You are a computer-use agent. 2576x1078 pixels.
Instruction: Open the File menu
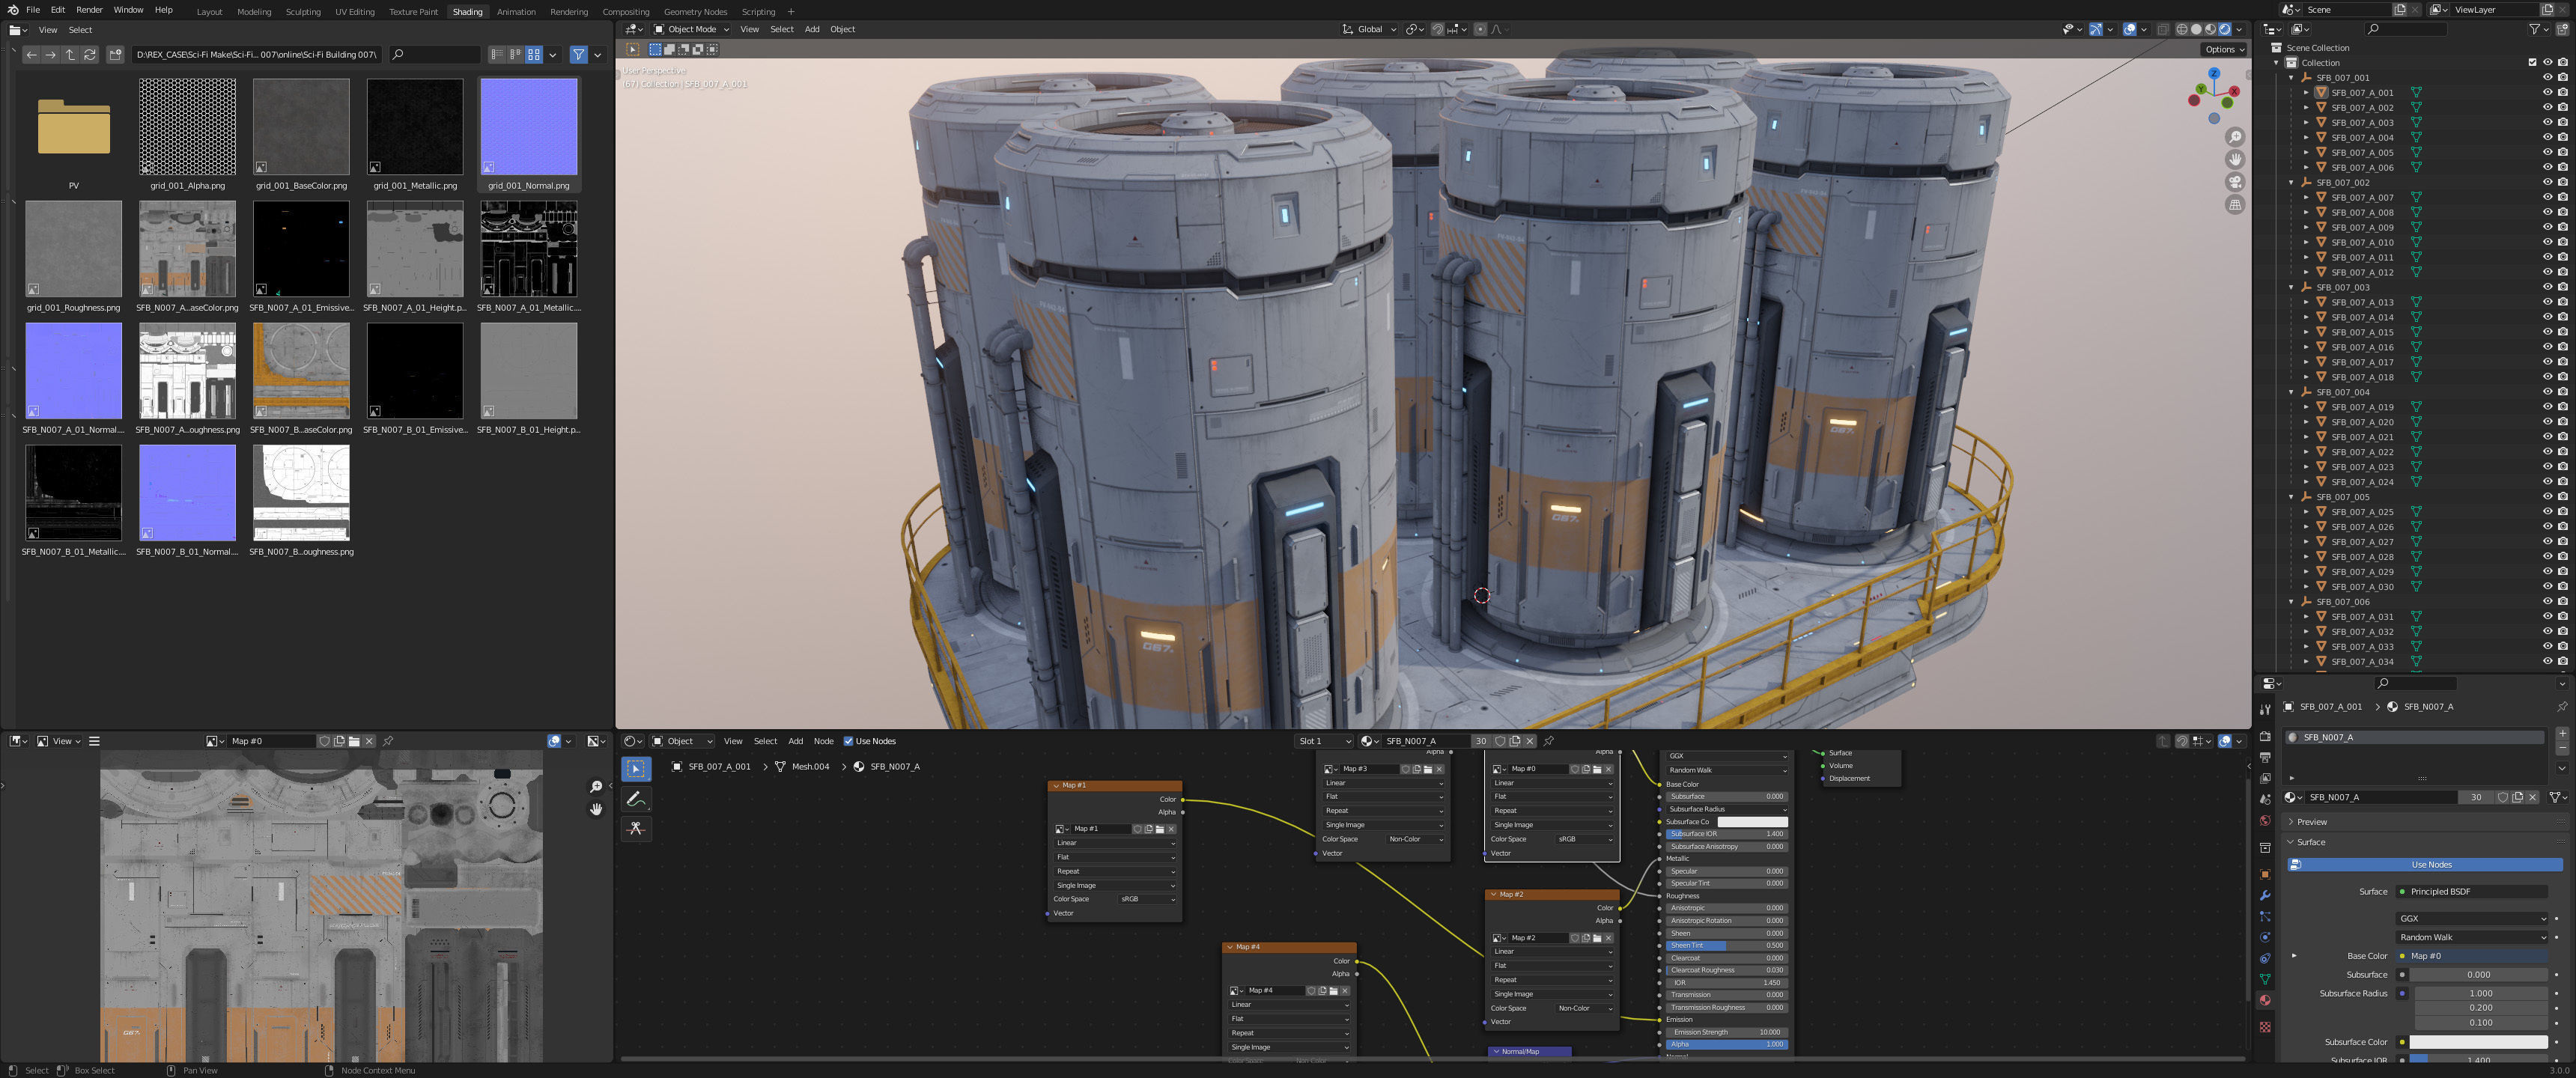[x=33, y=10]
